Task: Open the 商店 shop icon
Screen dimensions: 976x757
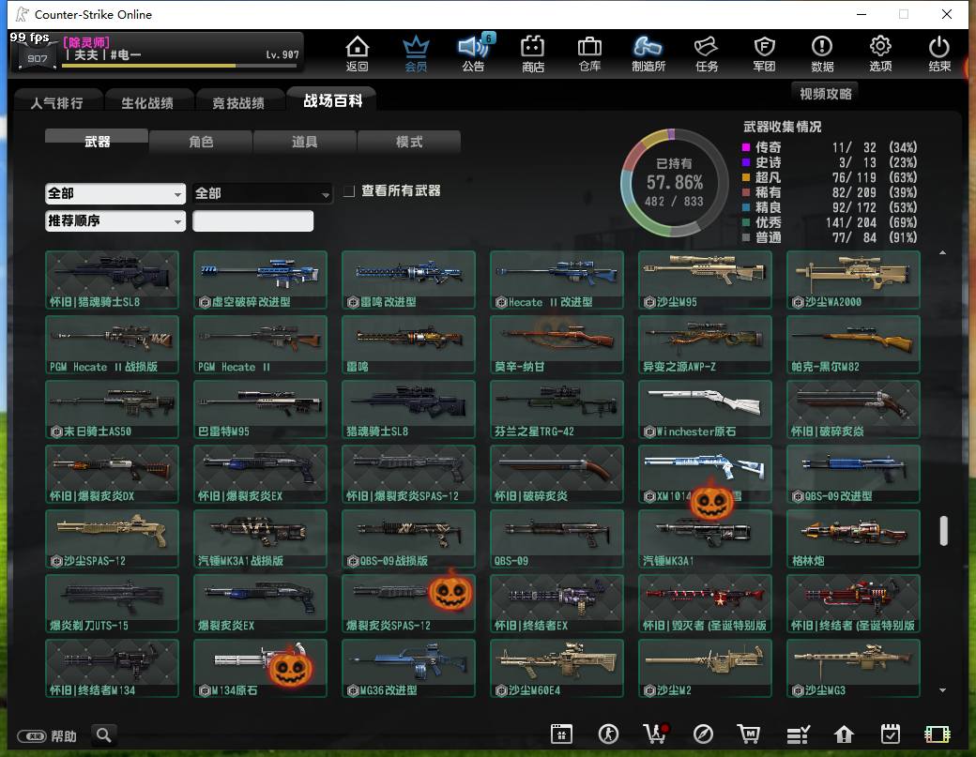Action: (533, 53)
